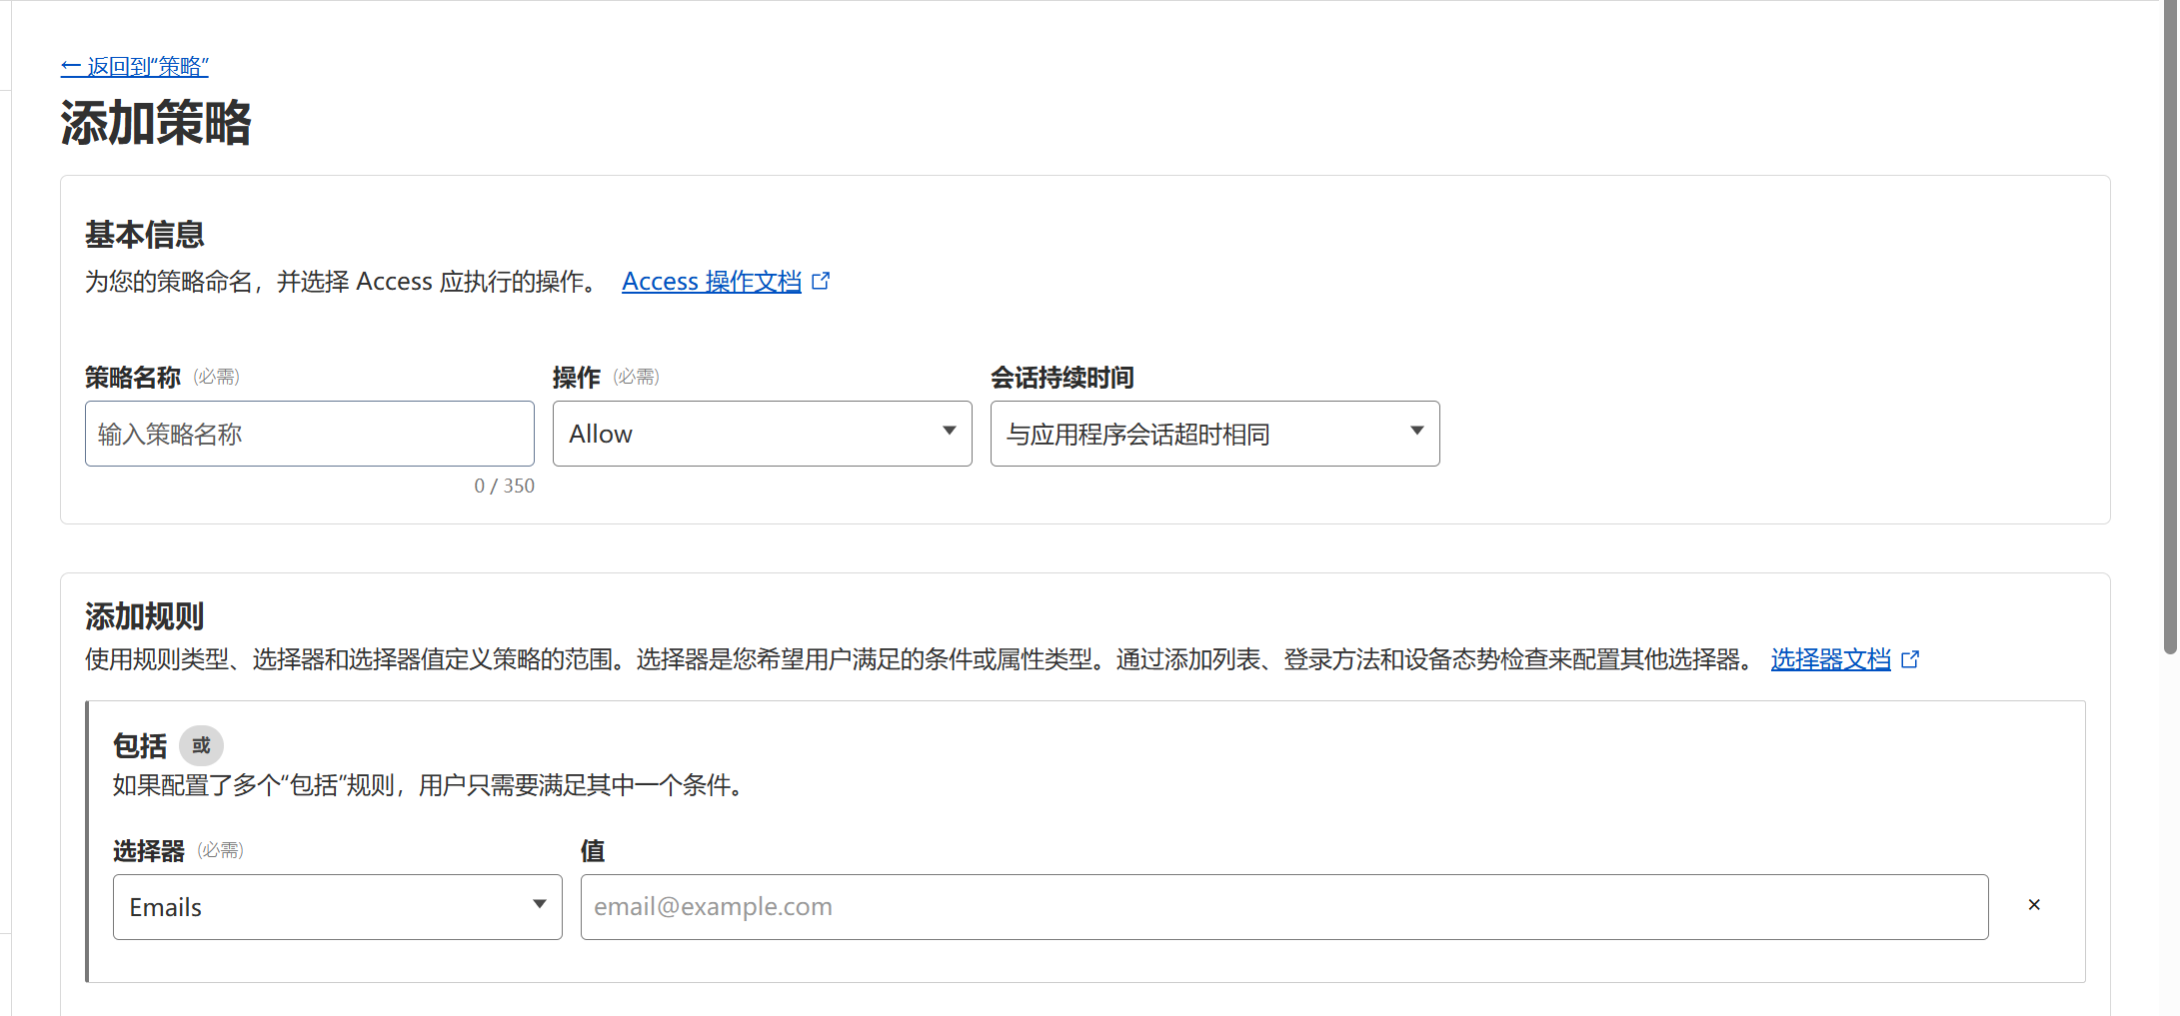Image resolution: width=2180 pixels, height=1016 pixels.
Task: Open the Emails selector dropdown
Action: (337, 907)
